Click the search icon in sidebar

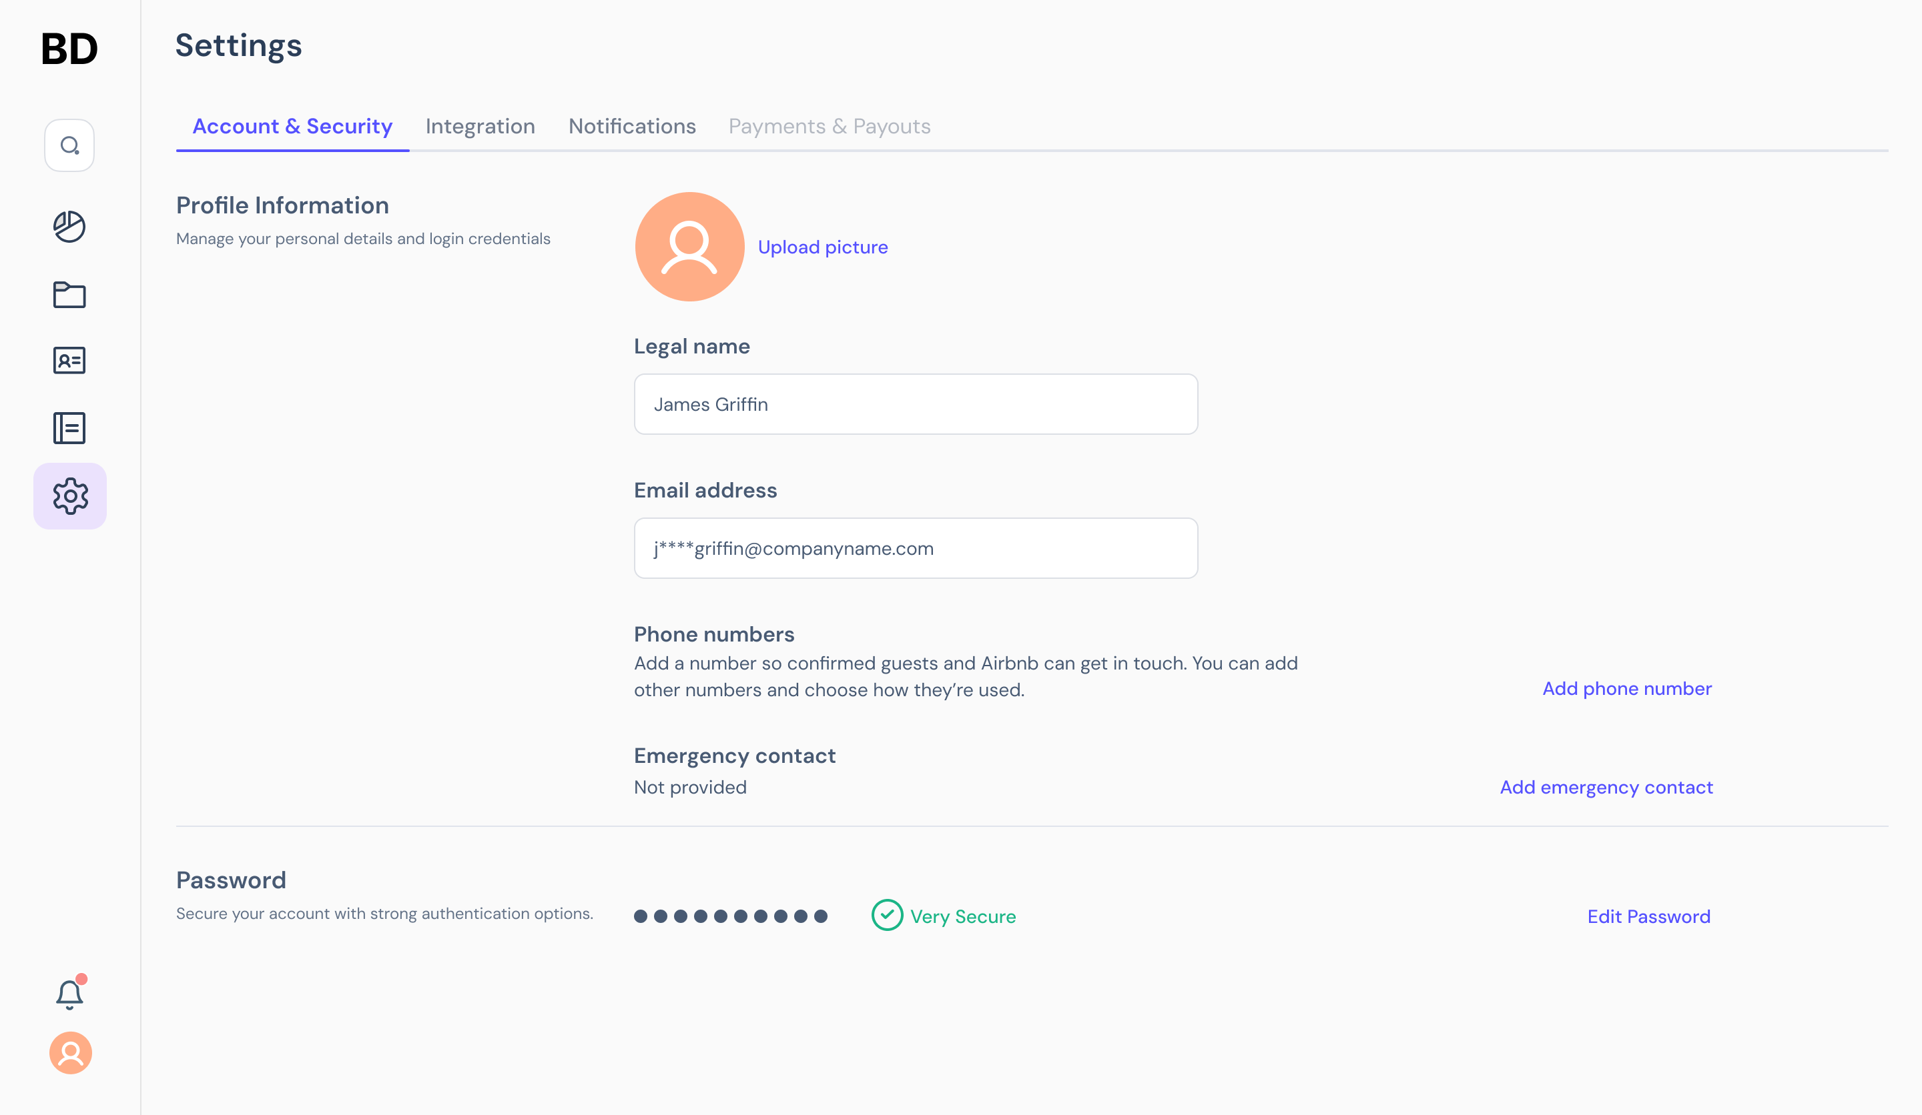[x=69, y=145]
